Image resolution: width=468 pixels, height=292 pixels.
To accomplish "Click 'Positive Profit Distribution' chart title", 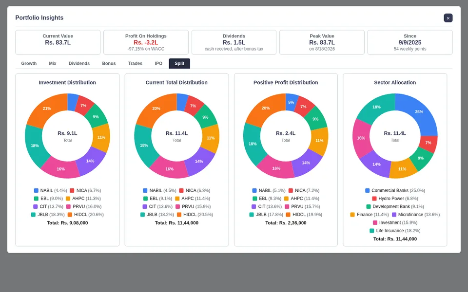I will click(x=286, y=83).
